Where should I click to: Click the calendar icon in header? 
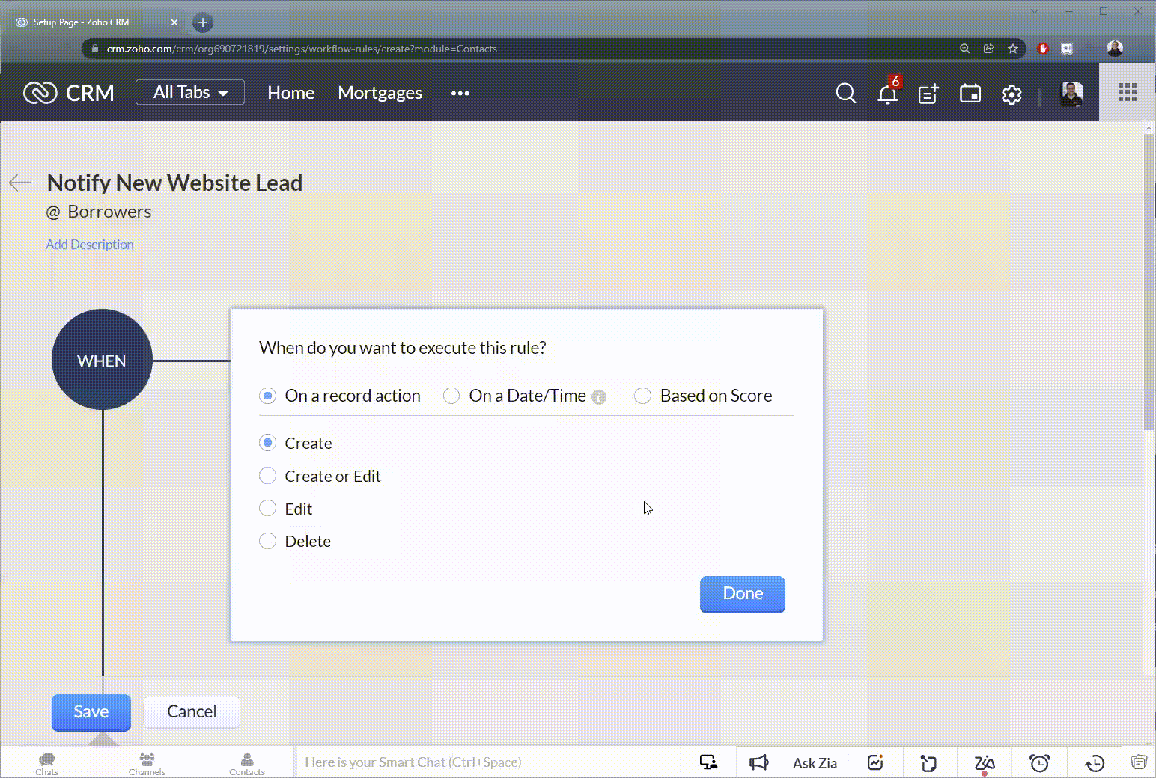(x=970, y=94)
